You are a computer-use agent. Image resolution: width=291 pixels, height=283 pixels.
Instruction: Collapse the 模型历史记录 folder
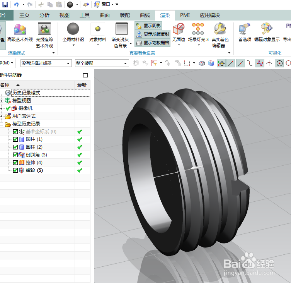tap(1, 124)
